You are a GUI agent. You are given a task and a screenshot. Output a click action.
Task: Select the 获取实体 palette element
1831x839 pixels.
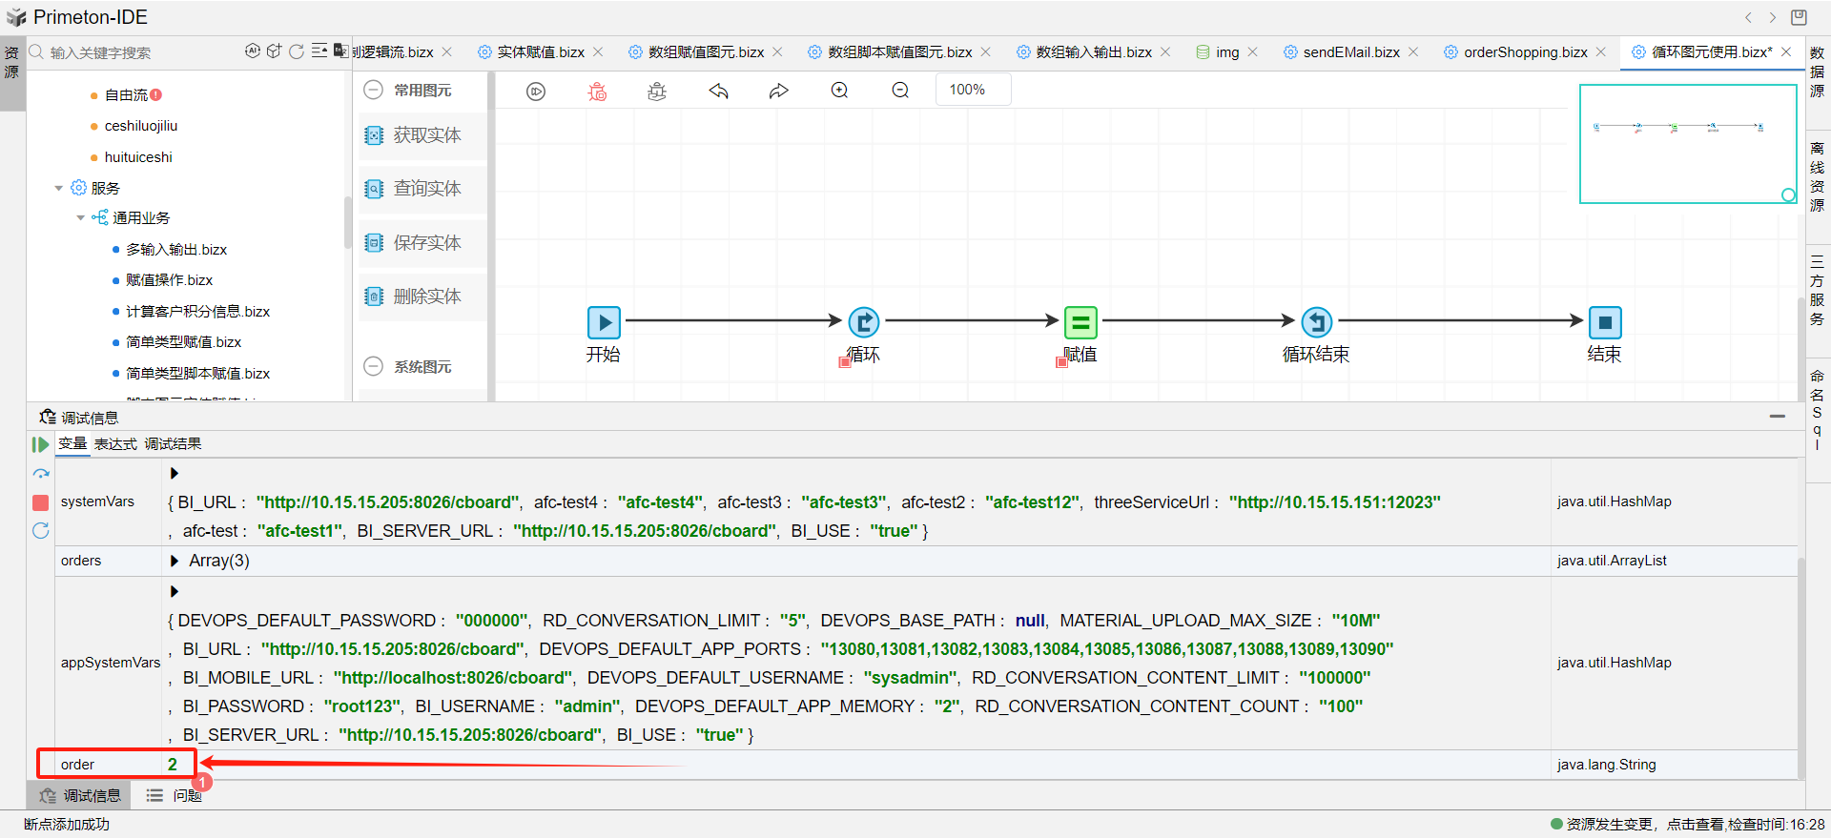(x=426, y=135)
